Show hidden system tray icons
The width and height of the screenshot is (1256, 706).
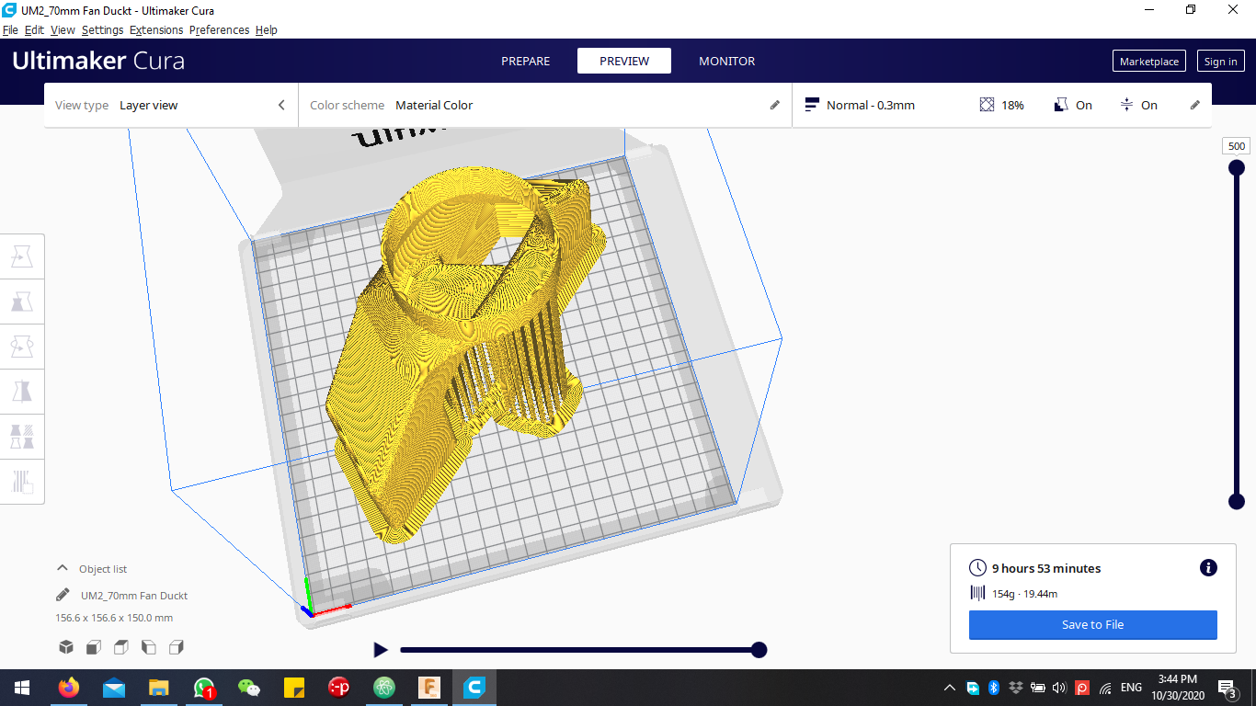pyautogui.click(x=950, y=688)
